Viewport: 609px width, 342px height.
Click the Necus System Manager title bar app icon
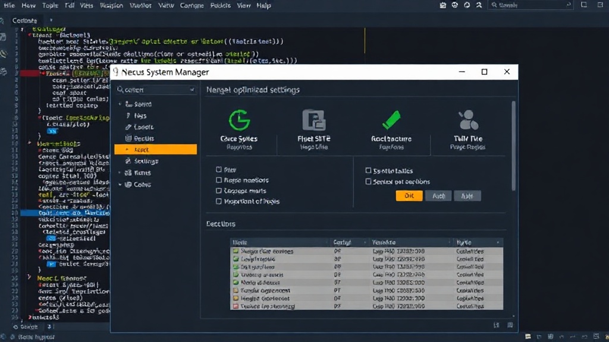116,72
